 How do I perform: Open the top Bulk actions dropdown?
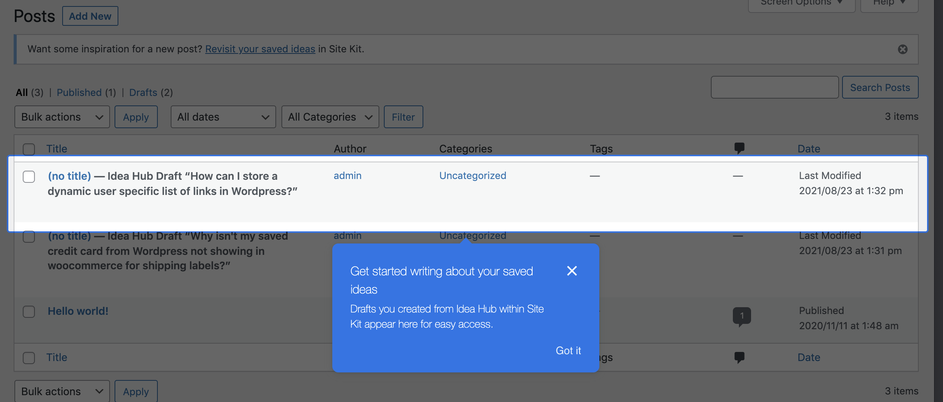[62, 117]
